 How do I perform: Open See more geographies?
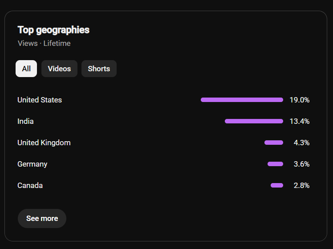click(42, 218)
